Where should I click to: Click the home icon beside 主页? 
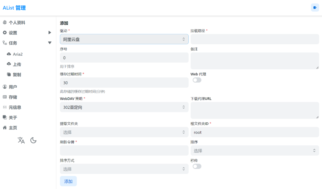[5, 128]
